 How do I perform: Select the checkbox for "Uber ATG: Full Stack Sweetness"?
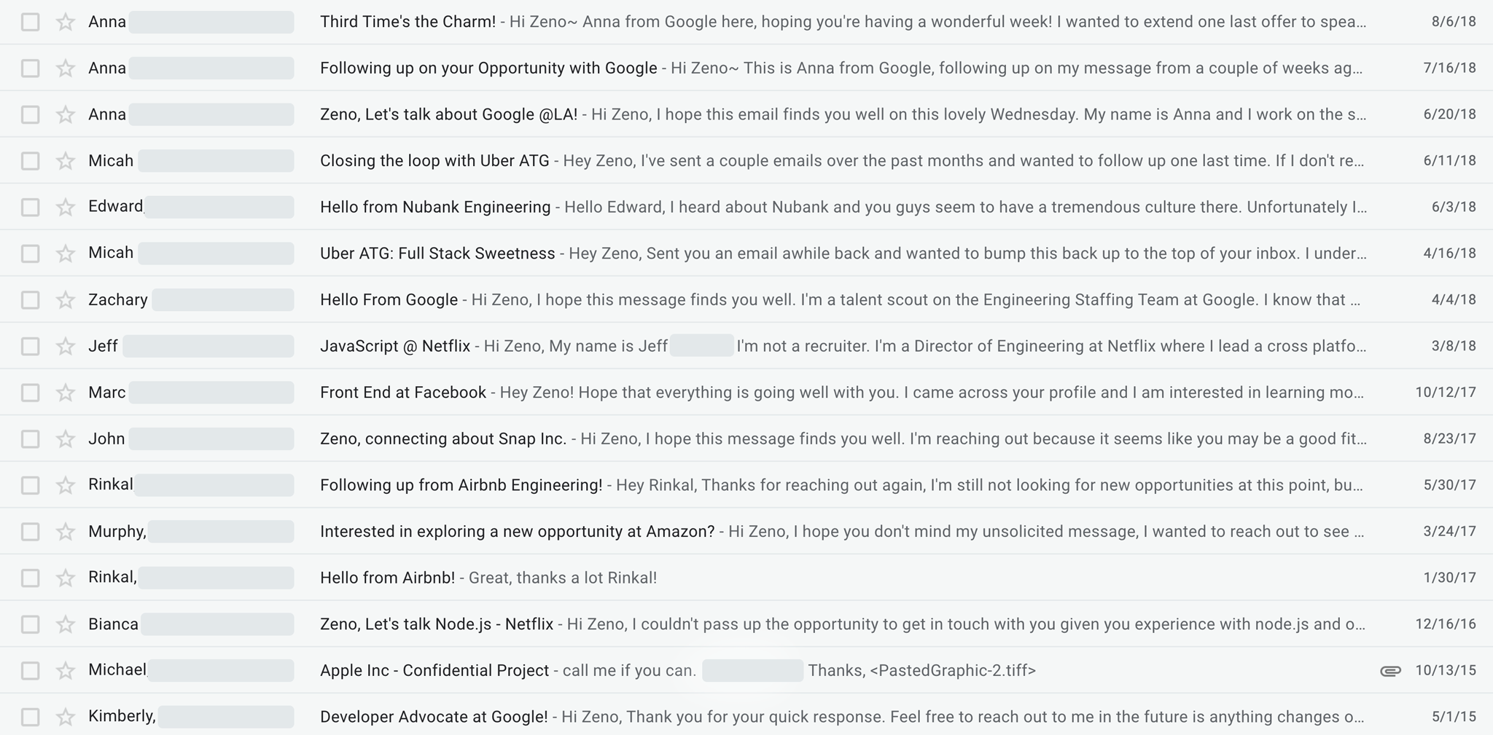[30, 253]
